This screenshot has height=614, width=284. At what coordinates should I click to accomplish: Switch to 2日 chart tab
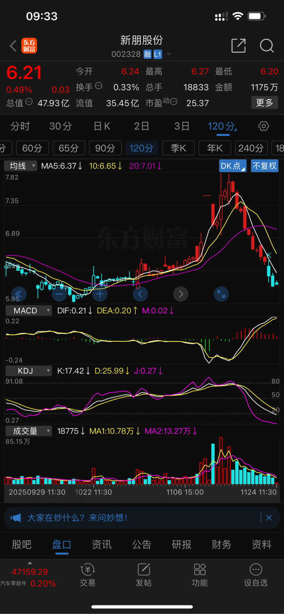[141, 126]
